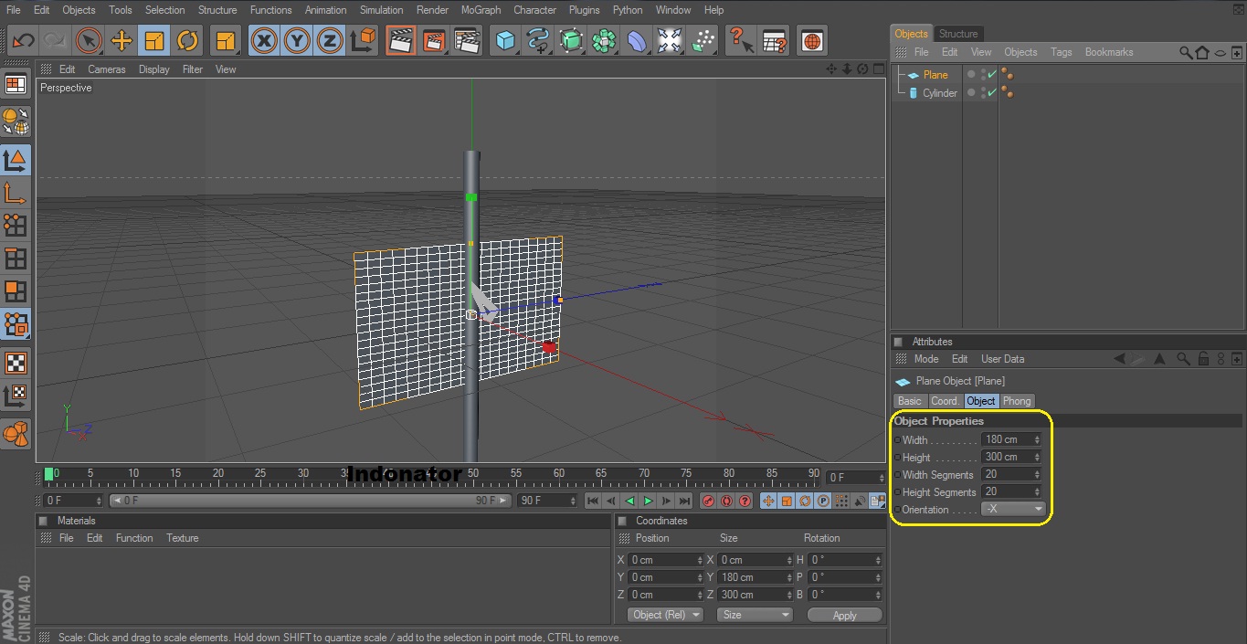Image resolution: width=1247 pixels, height=644 pixels.
Task: Activate the Scale tool in top toolbar
Action: pos(154,40)
